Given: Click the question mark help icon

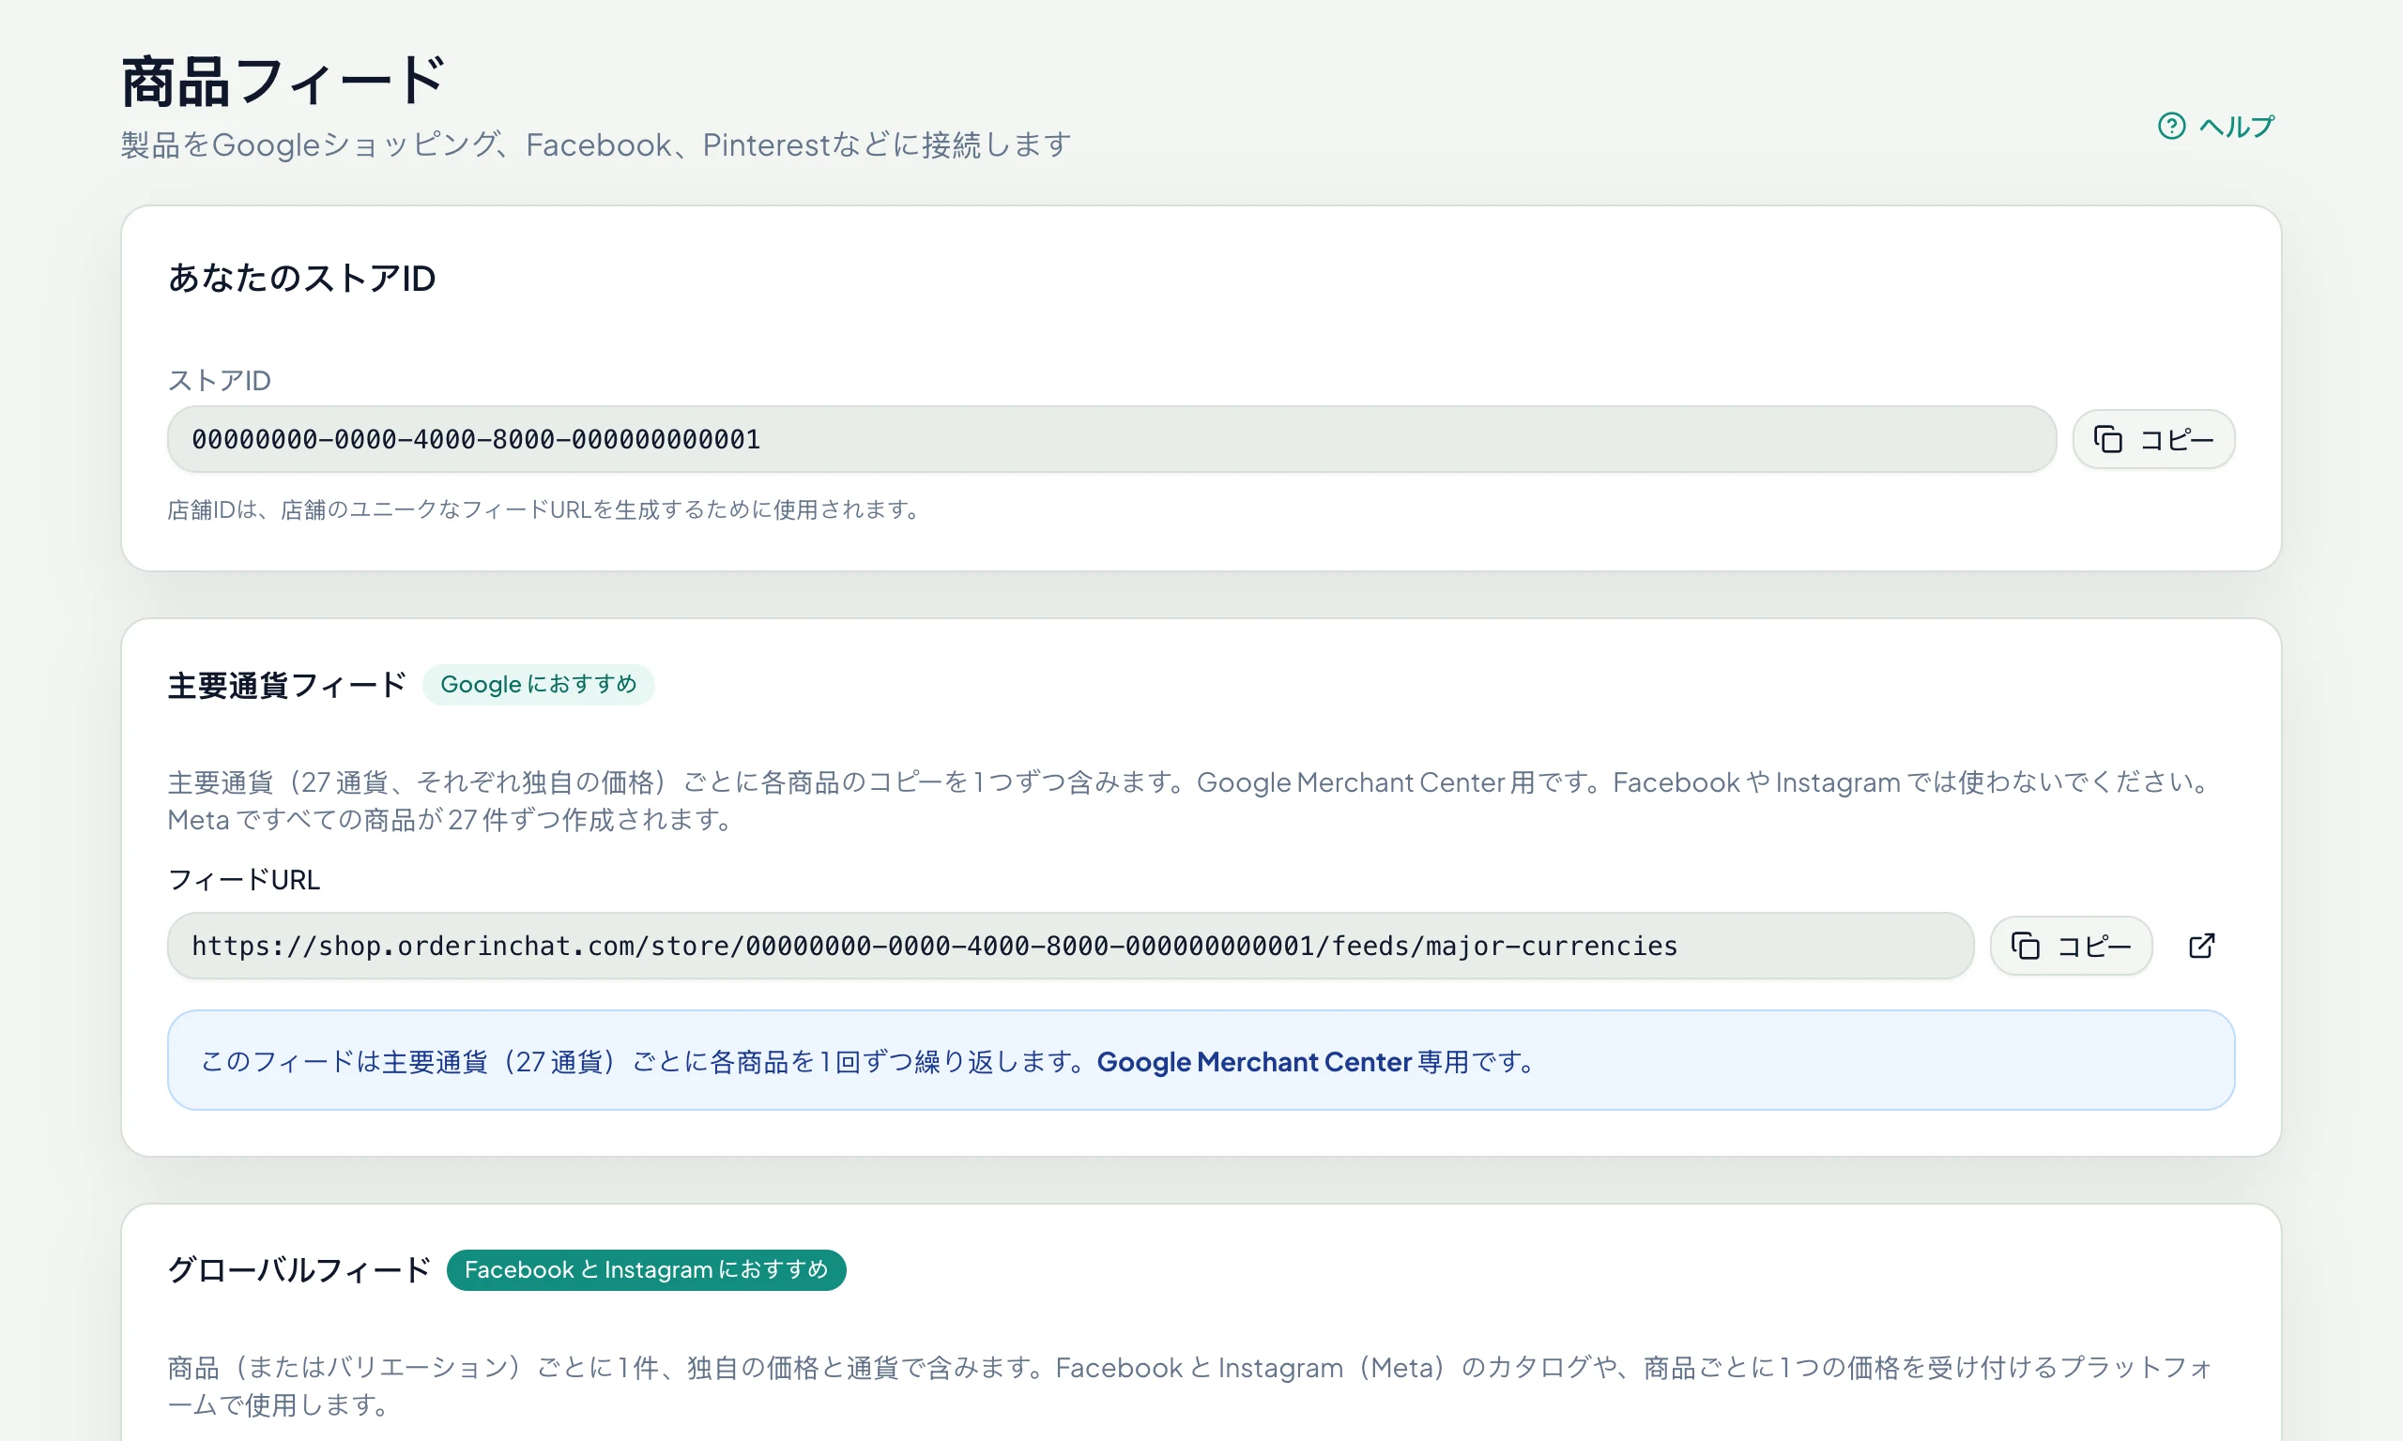Looking at the screenshot, I should pos(2172,127).
